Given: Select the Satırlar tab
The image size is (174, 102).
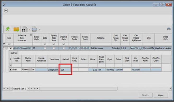Looking at the screenshot, I should click(14, 53).
